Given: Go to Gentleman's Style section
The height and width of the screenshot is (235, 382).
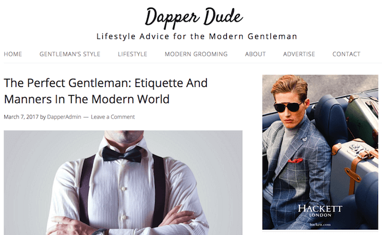Looking at the screenshot, I should click(70, 54).
